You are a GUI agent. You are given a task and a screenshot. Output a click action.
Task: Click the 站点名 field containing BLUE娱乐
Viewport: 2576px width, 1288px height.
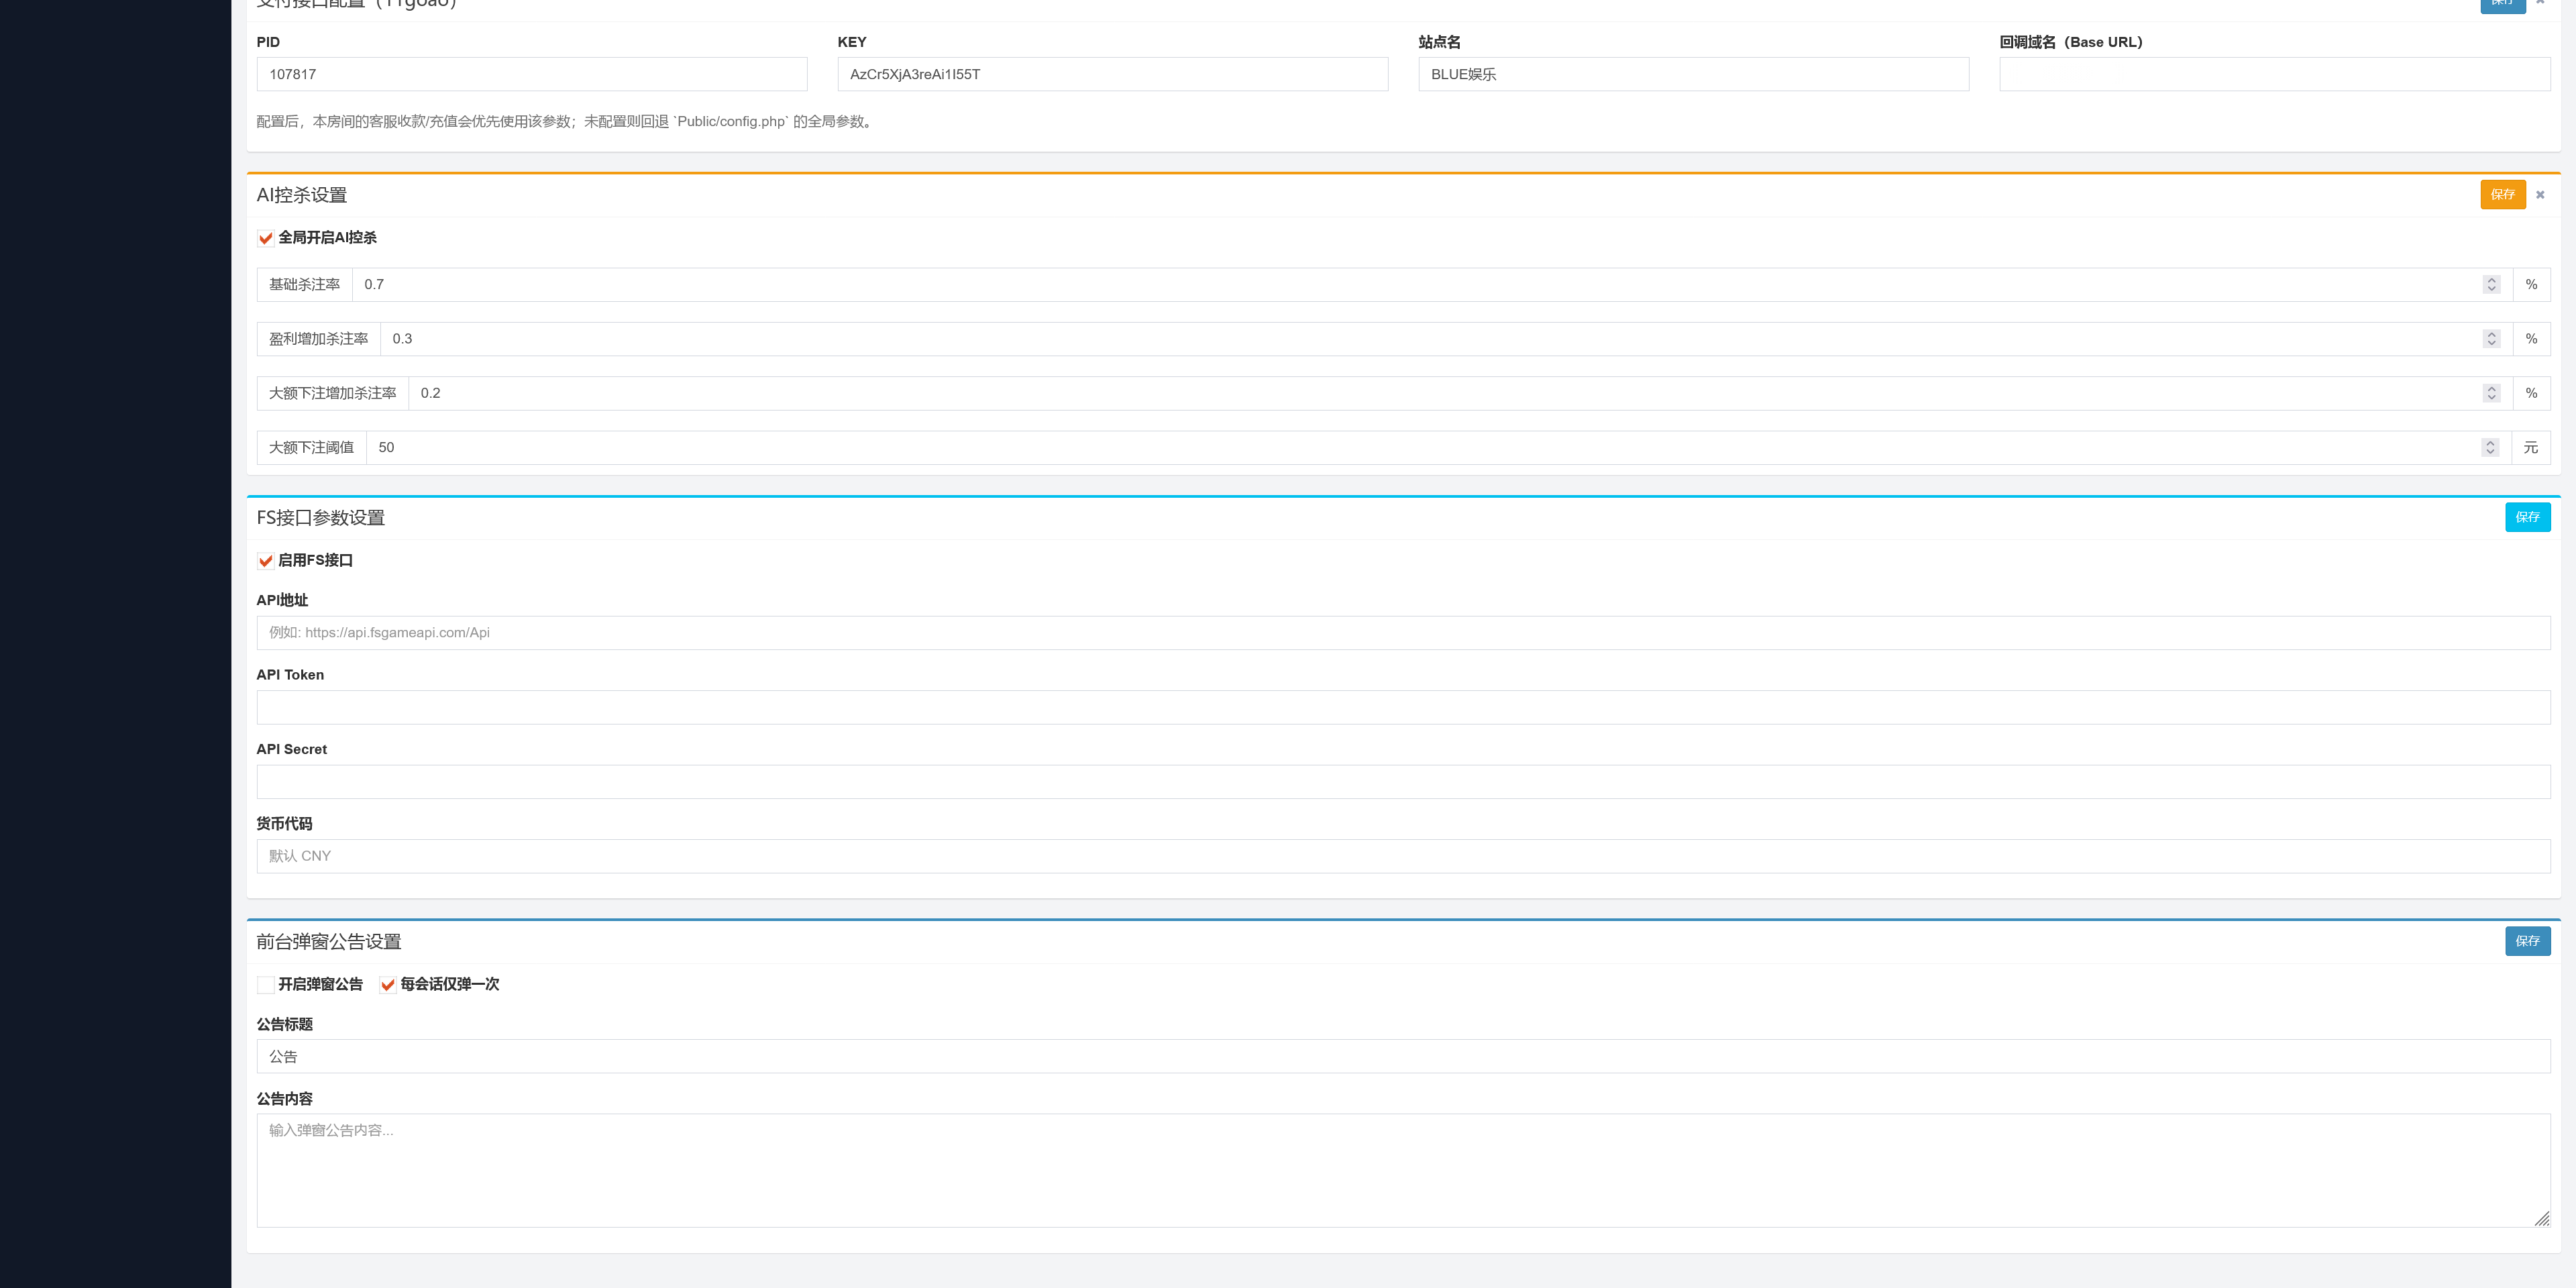point(1694,74)
